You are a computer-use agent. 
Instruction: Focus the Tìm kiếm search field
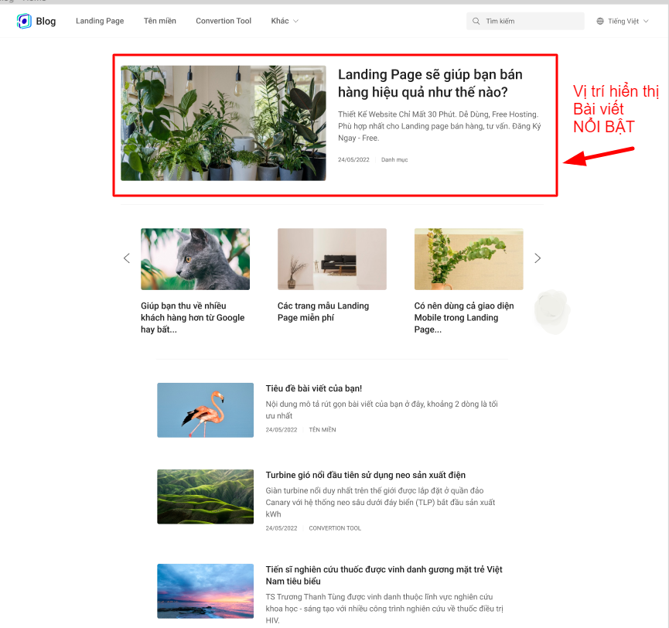pos(525,21)
